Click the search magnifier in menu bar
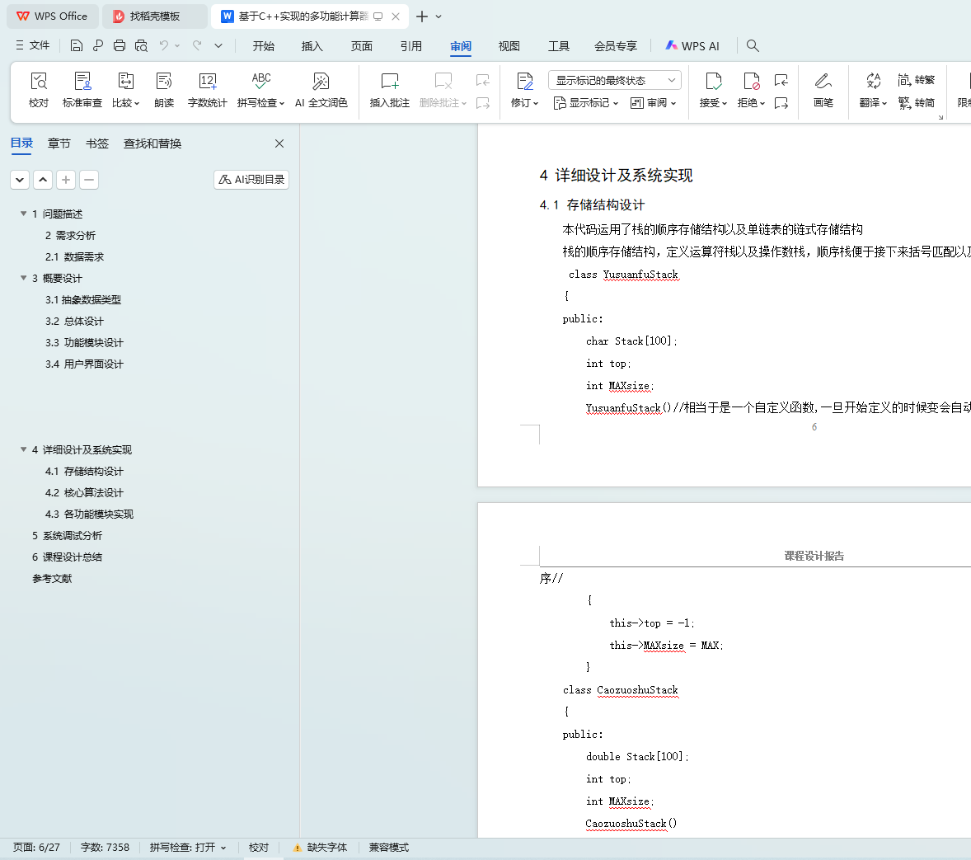This screenshot has width=971, height=860. coord(753,46)
